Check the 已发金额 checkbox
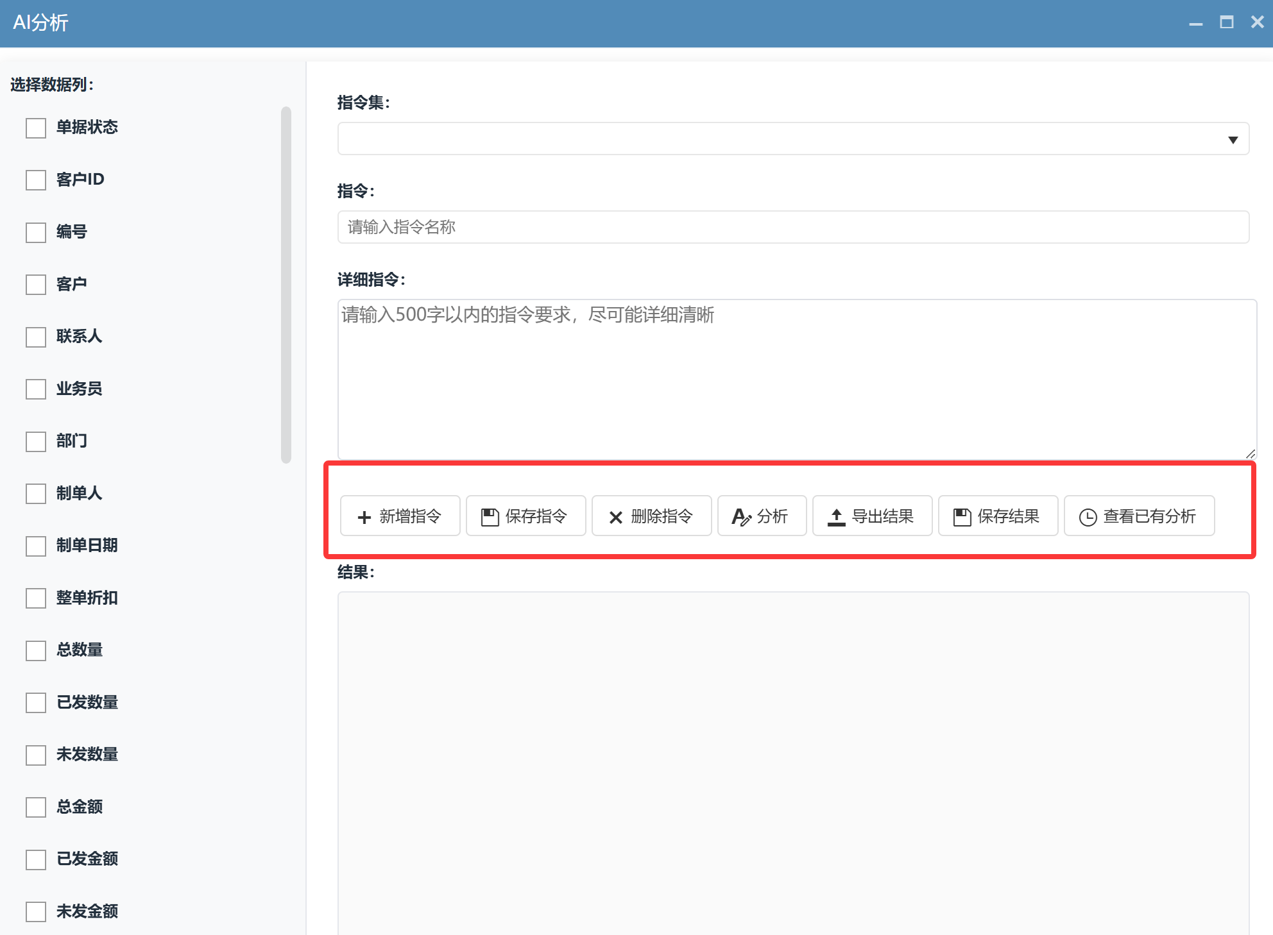The height and width of the screenshot is (935, 1273). tap(36, 859)
